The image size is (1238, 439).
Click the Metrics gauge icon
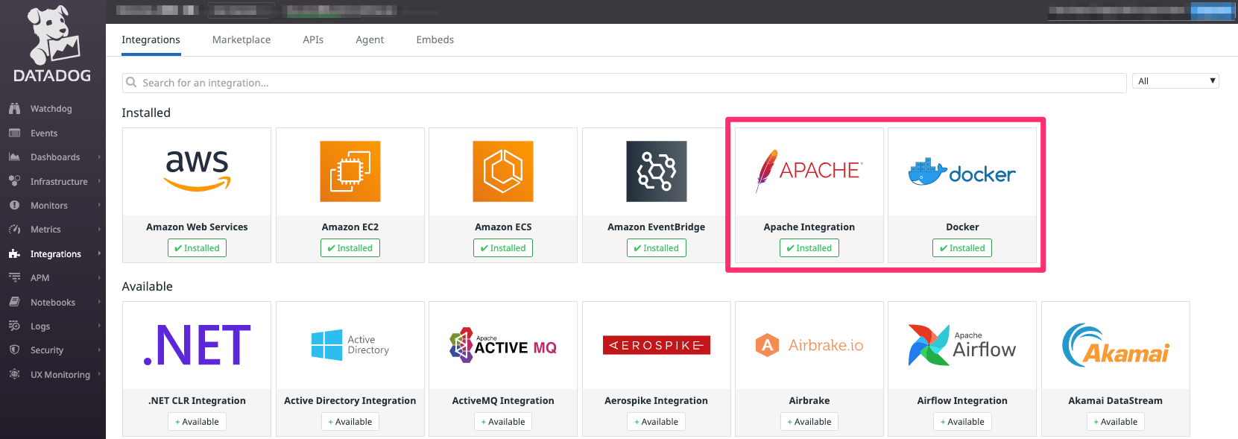[14, 230]
